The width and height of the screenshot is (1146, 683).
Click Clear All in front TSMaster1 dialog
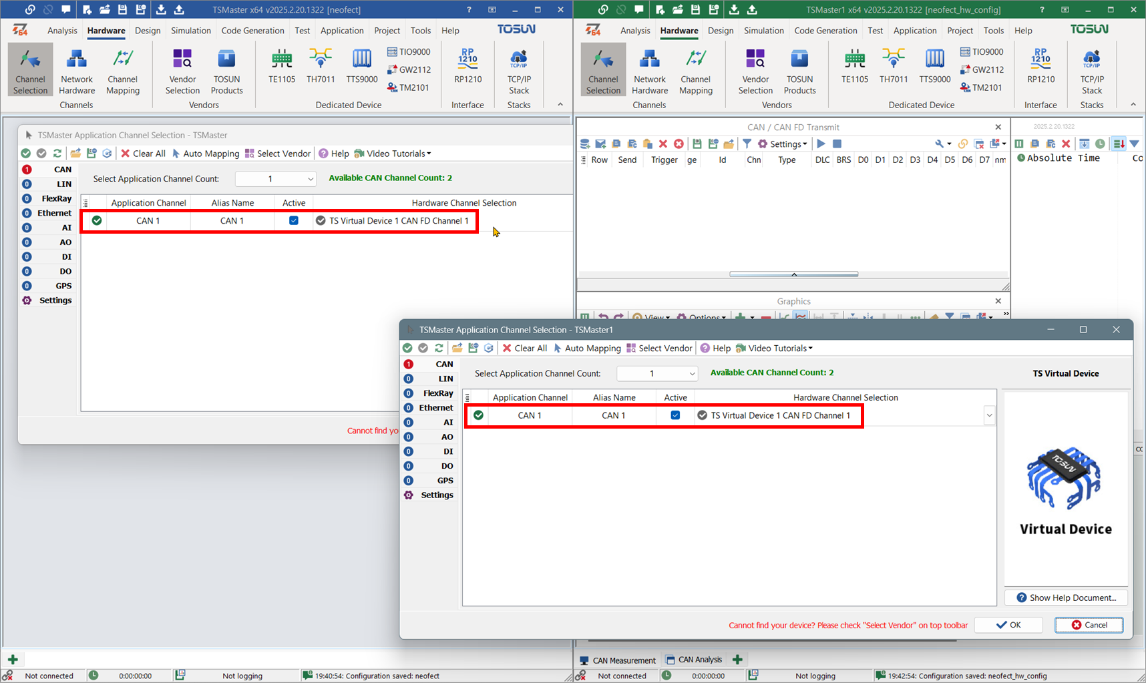pyautogui.click(x=525, y=348)
